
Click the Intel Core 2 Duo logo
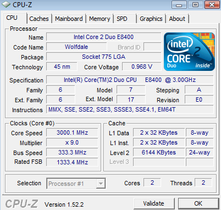(189, 52)
